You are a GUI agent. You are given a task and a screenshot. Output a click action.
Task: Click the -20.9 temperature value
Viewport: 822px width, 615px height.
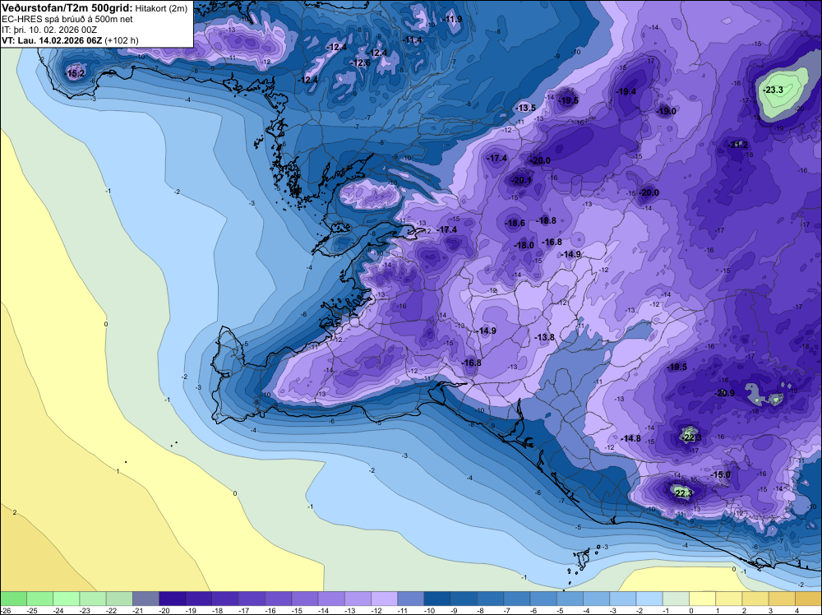click(x=724, y=393)
